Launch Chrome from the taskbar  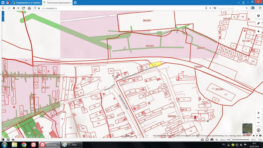(24, 145)
